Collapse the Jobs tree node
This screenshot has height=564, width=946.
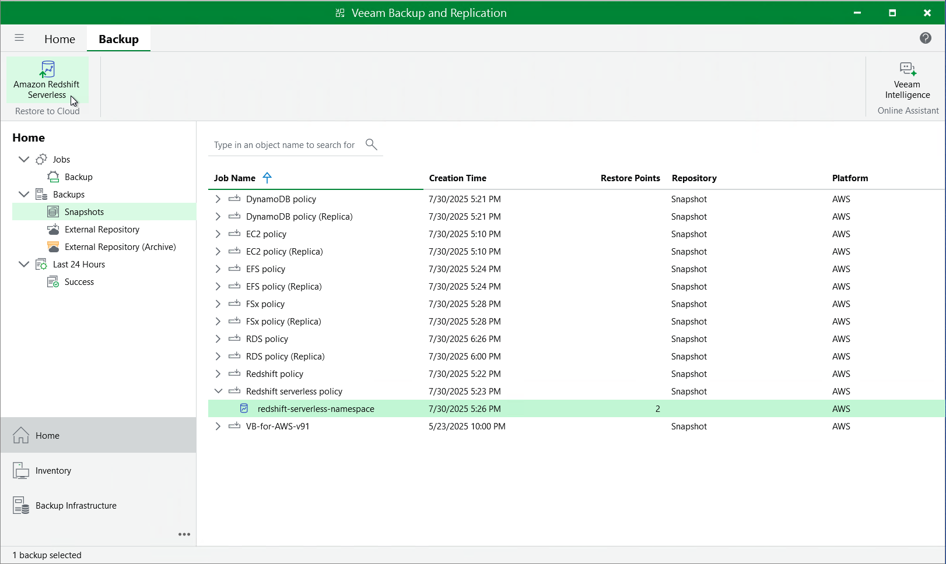pos(24,159)
